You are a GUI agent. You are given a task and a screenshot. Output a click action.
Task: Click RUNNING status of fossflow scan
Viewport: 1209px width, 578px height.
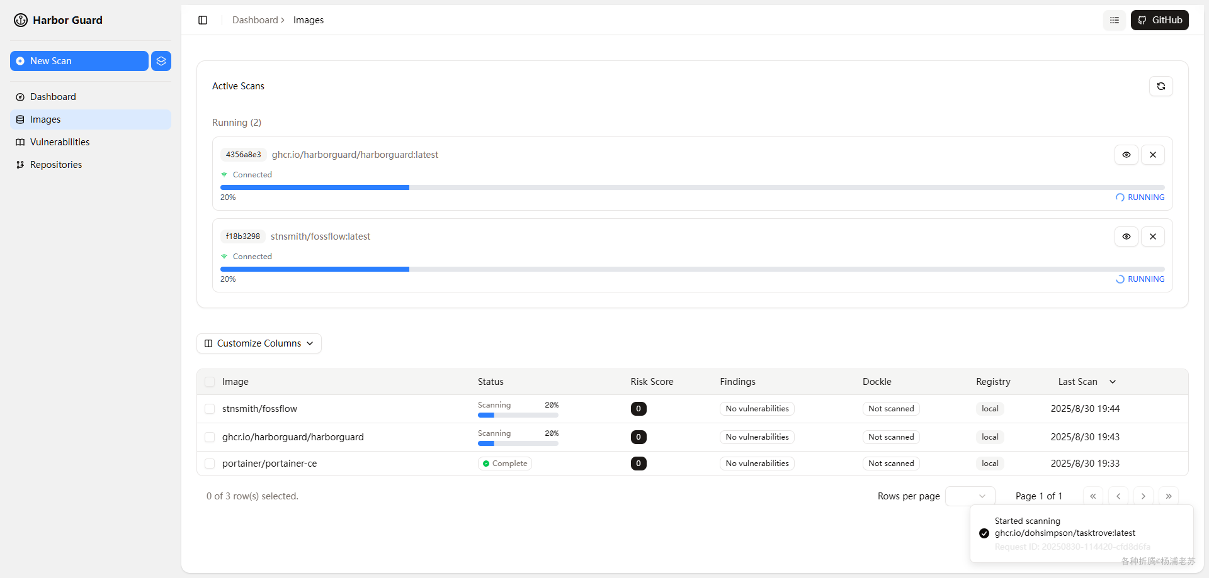pyautogui.click(x=1140, y=279)
